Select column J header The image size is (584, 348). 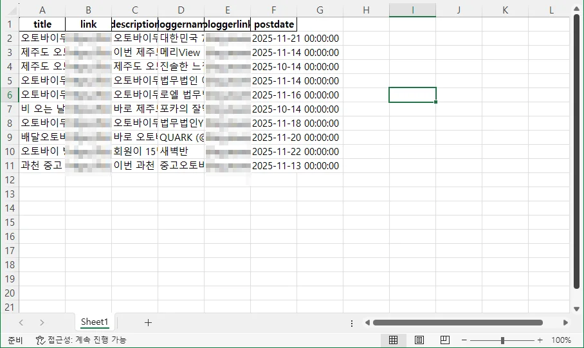(x=459, y=10)
